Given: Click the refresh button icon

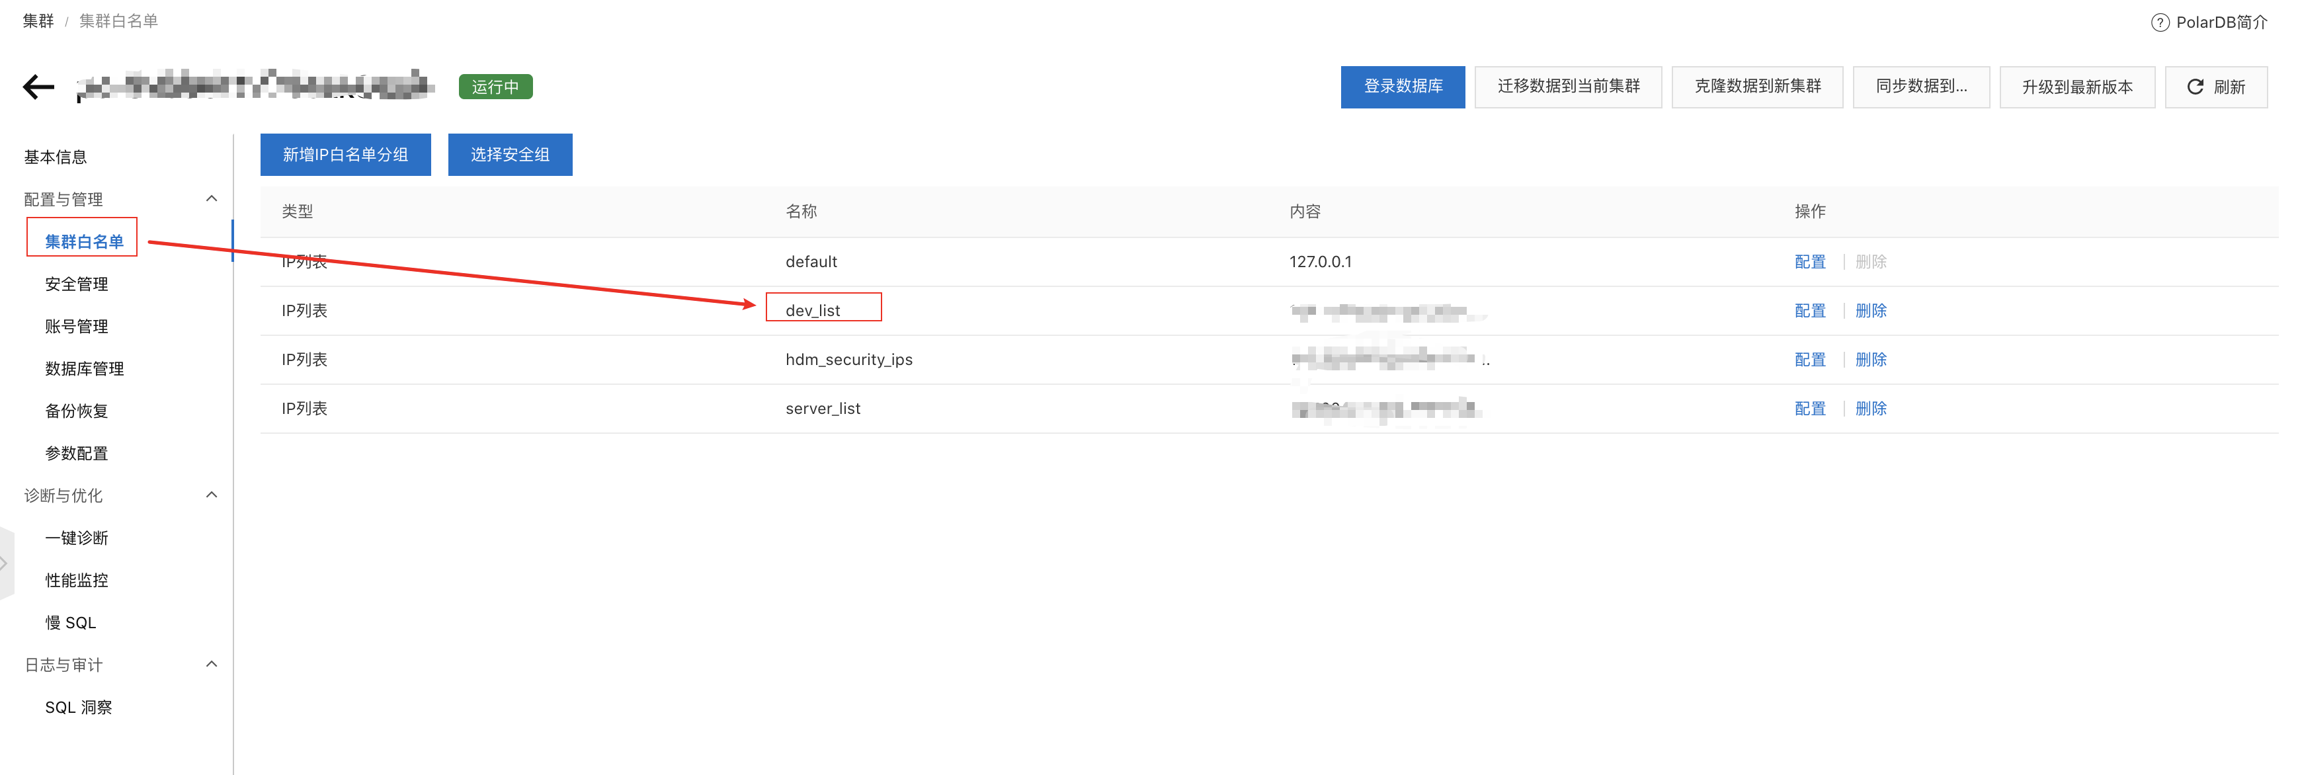Looking at the screenshot, I should pyautogui.click(x=2194, y=87).
